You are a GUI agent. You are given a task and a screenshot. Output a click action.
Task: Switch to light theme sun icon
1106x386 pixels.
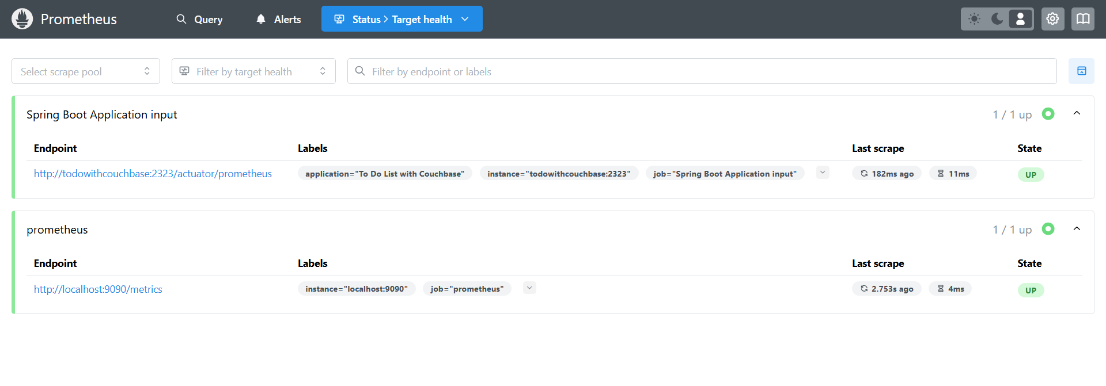pyautogui.click(x=974, y=19)
